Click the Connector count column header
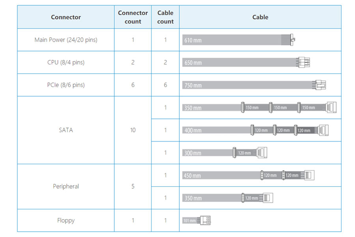 coord(133,17)
